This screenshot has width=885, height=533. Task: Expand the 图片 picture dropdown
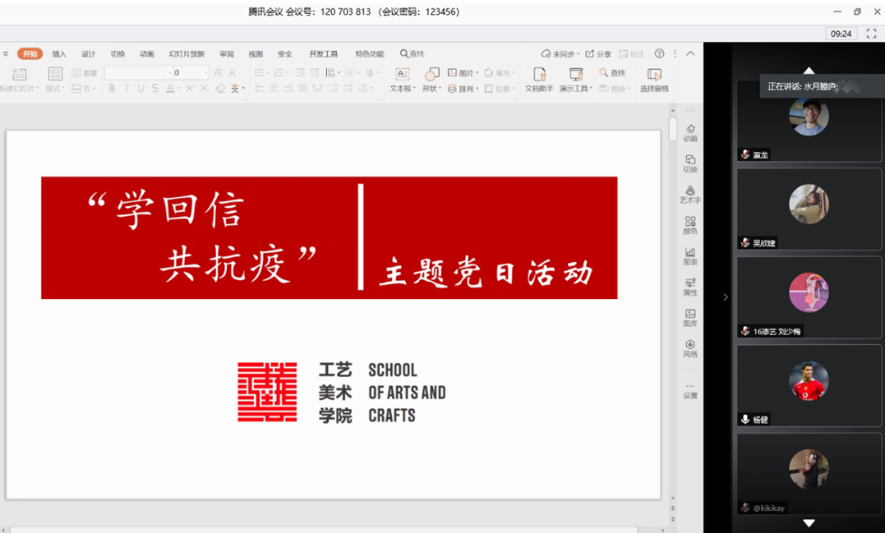click(x=477, y=73)
